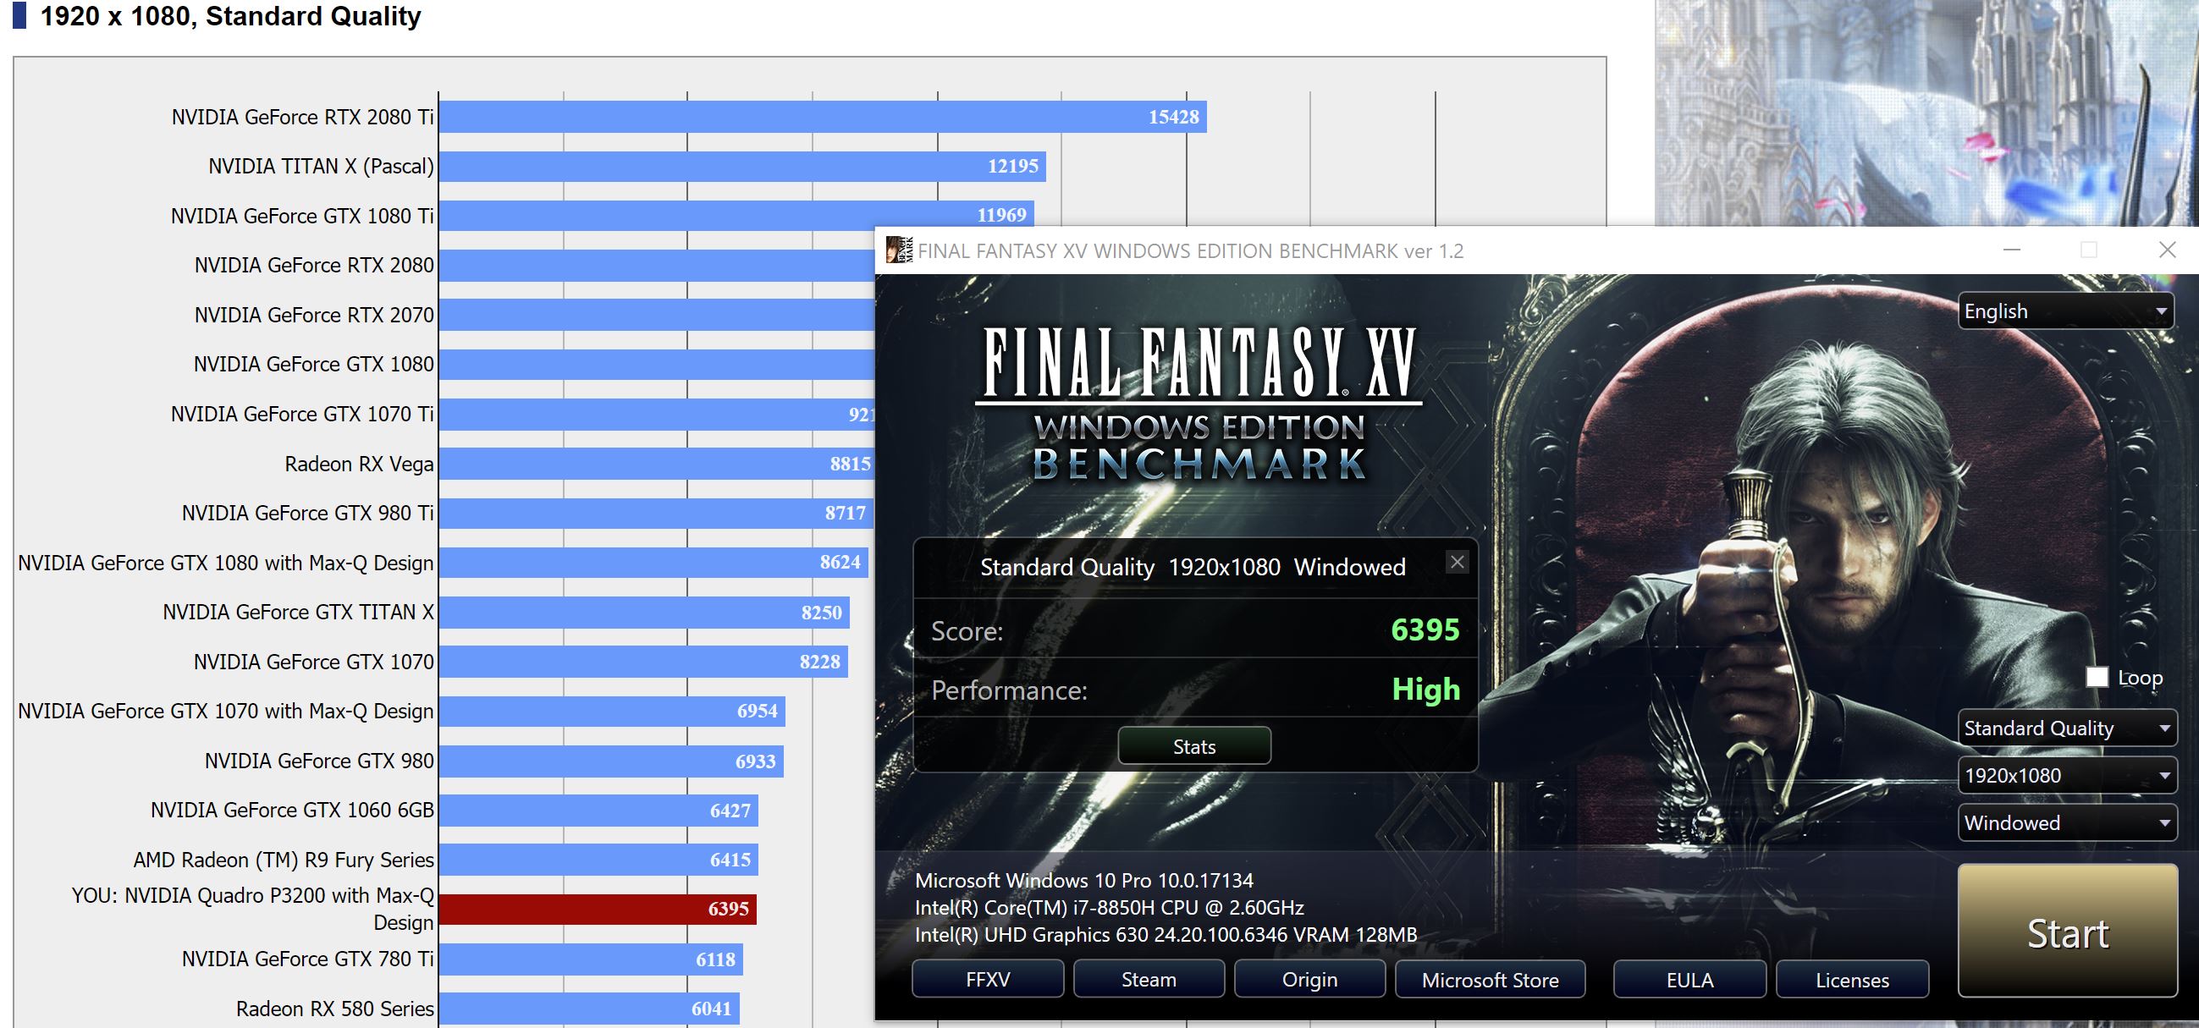
Task: Open the Steam store link button
Action: click(x=1149, y=980)
